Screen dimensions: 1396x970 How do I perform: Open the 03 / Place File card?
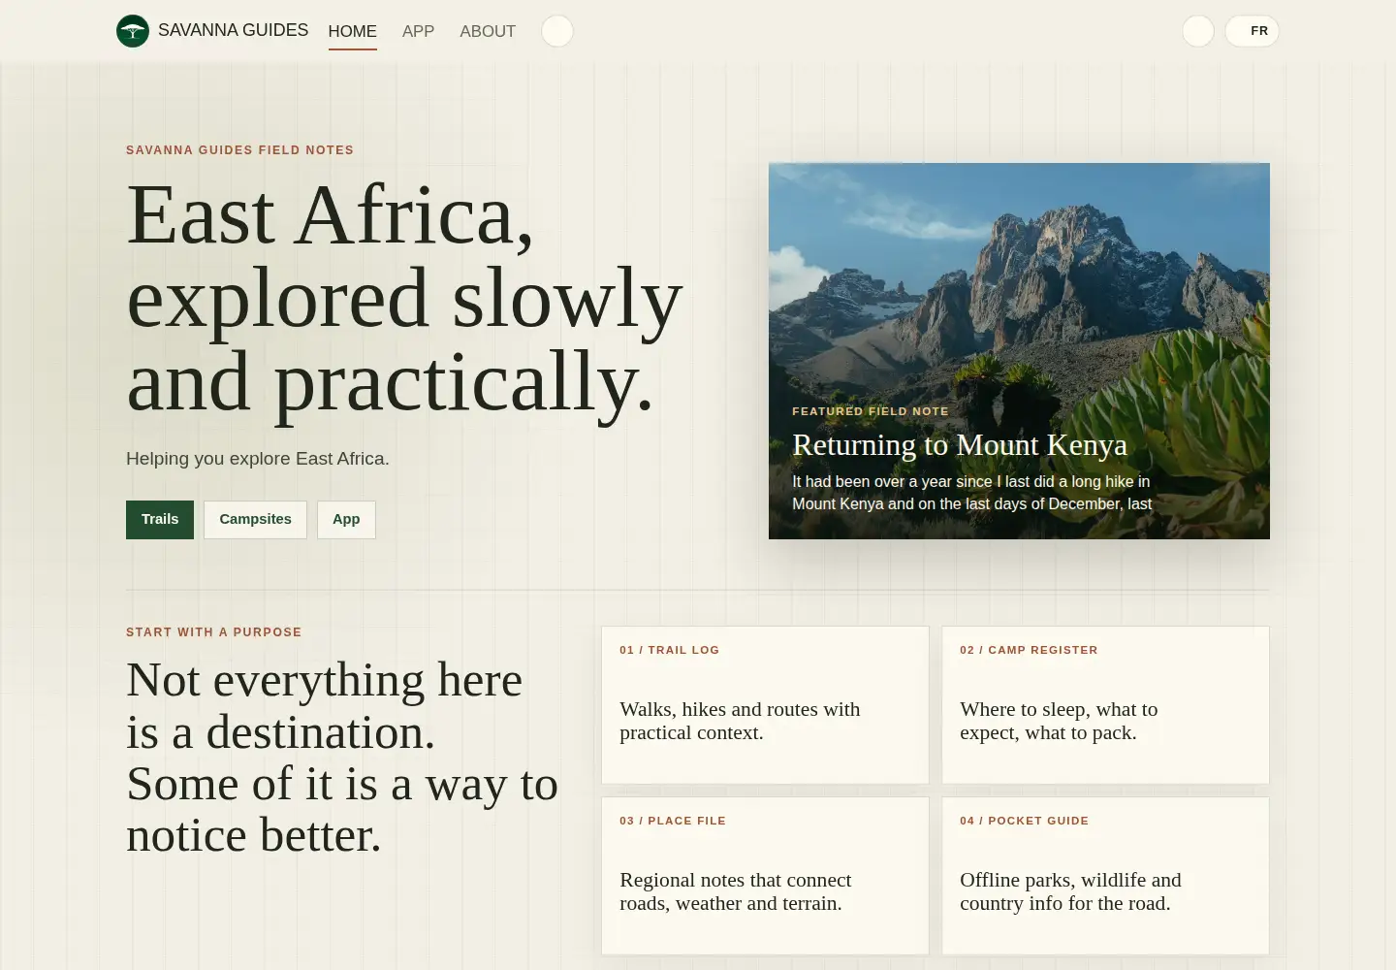(x=765, y=876)
